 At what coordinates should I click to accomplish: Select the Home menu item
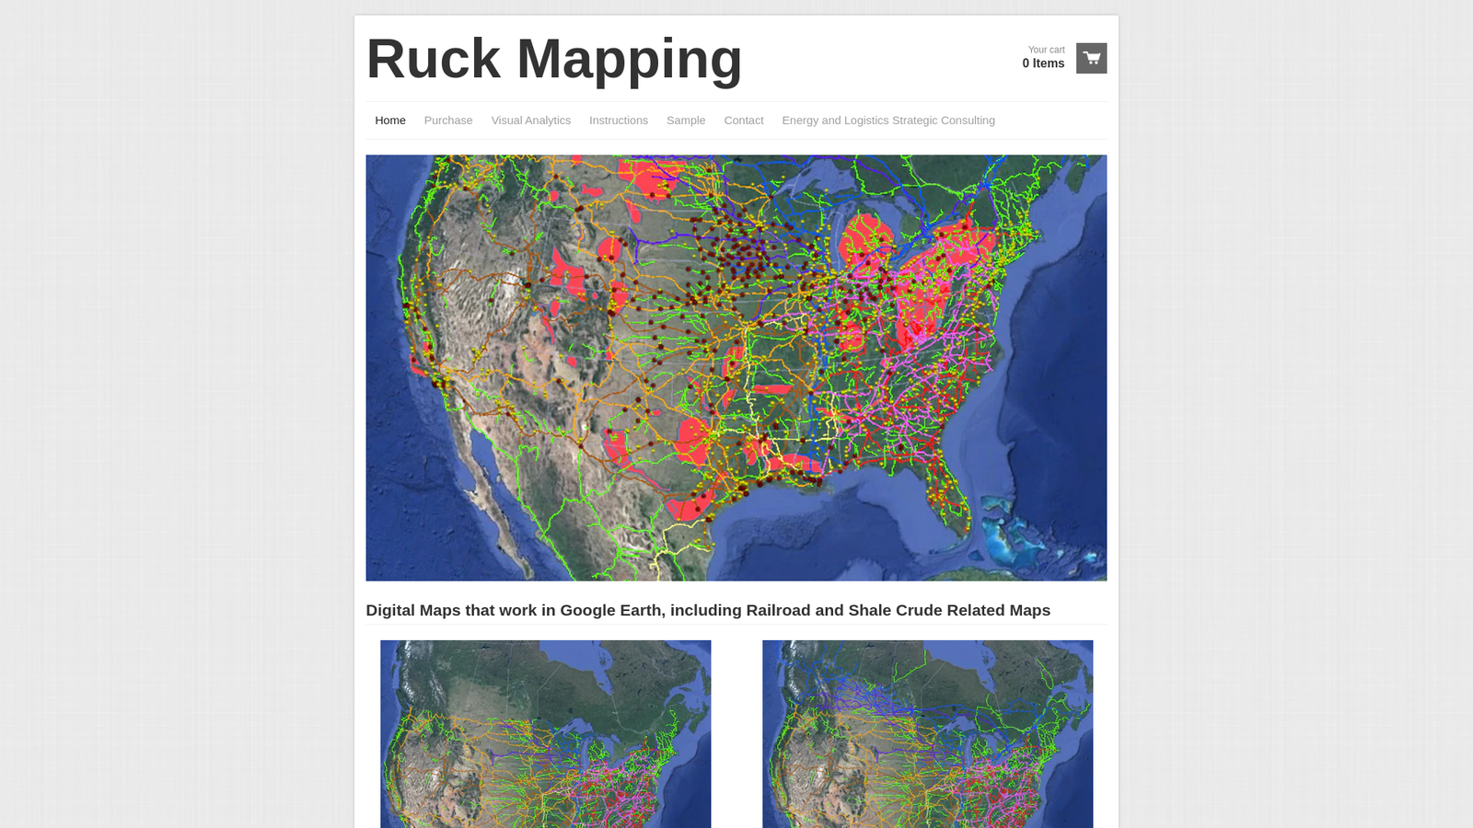click(390, 121)
